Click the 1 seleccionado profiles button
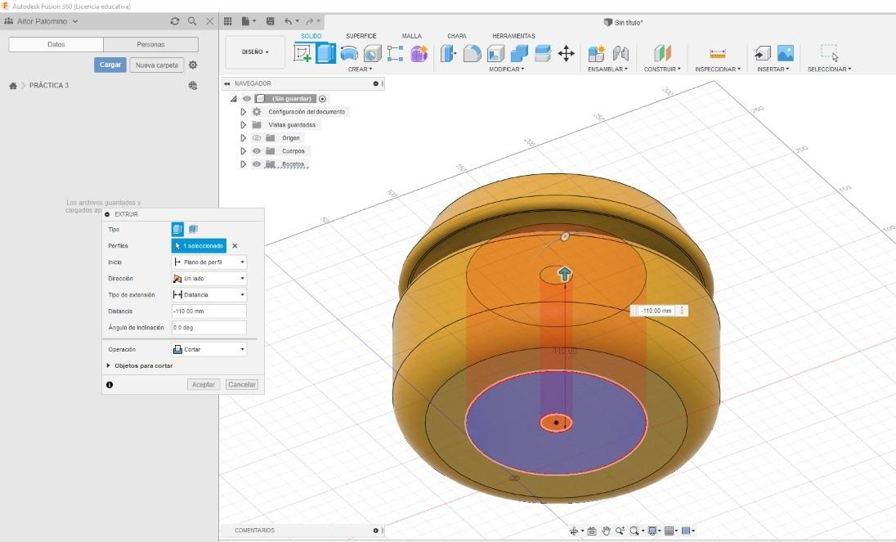The image size is (896, 542). pyautogui.click(x=199, y=245)
